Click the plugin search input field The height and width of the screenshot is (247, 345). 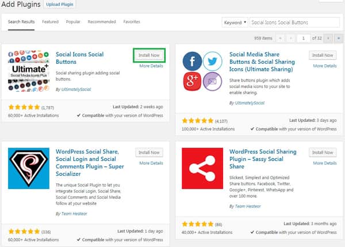tap(294, 22)
